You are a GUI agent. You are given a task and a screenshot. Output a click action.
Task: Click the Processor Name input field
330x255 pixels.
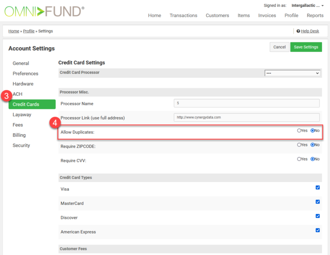click(247, 103)
